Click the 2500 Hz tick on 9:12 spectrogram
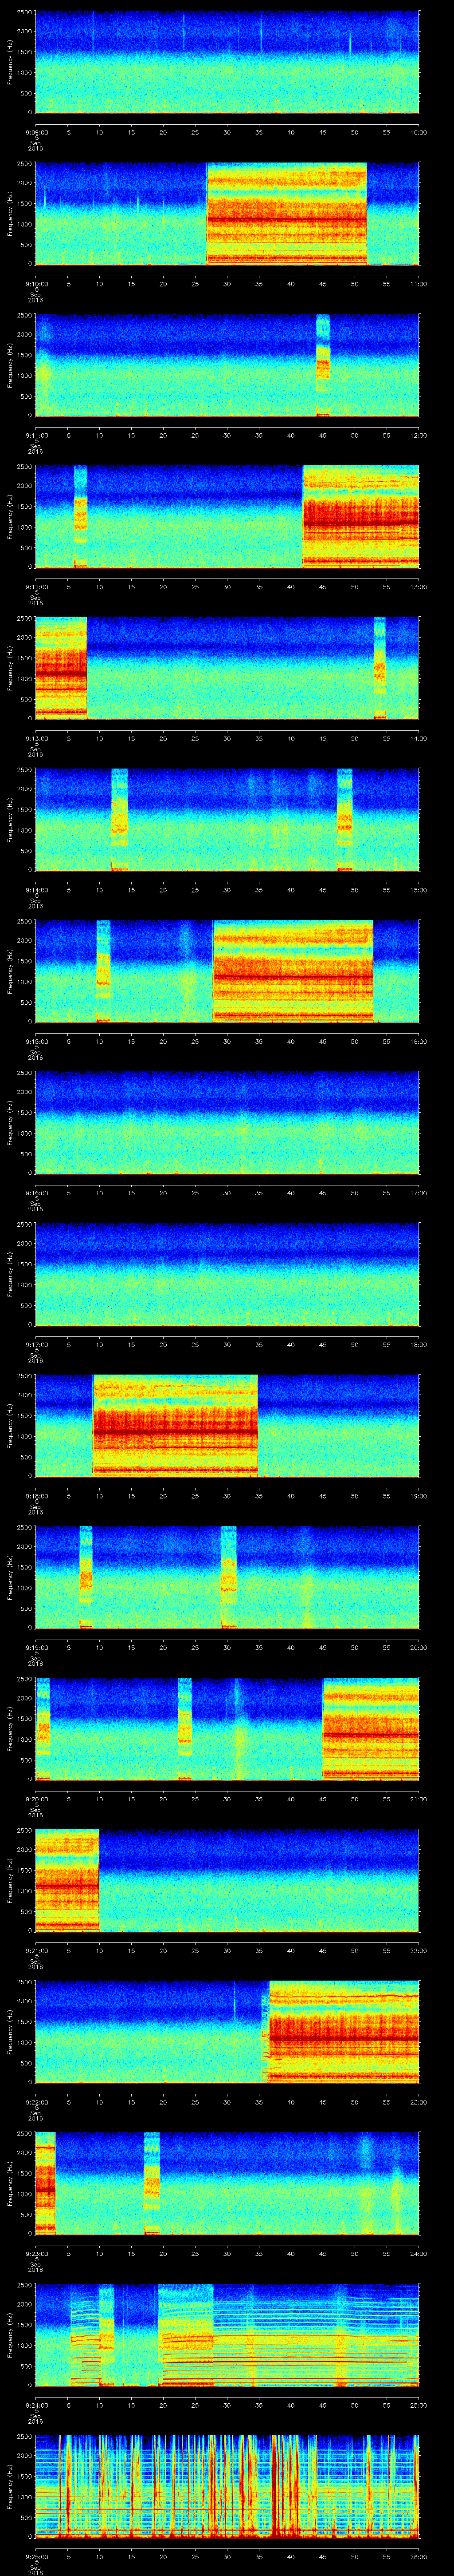Viewport: 454px width, 2576px height. pos(27,467)
